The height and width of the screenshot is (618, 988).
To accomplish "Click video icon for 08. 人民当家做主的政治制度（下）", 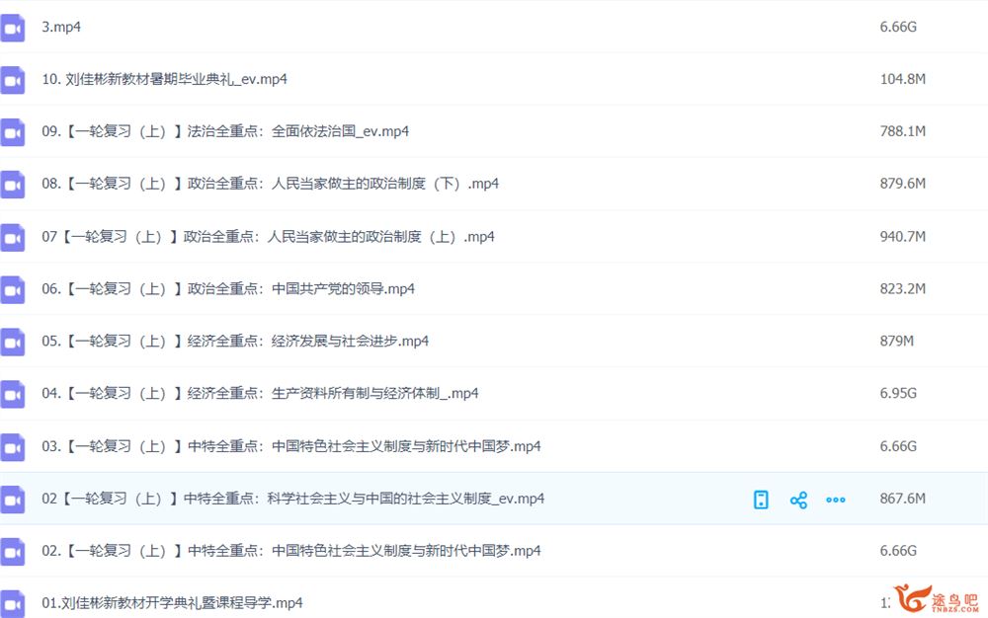I will (x=12, y=185).
